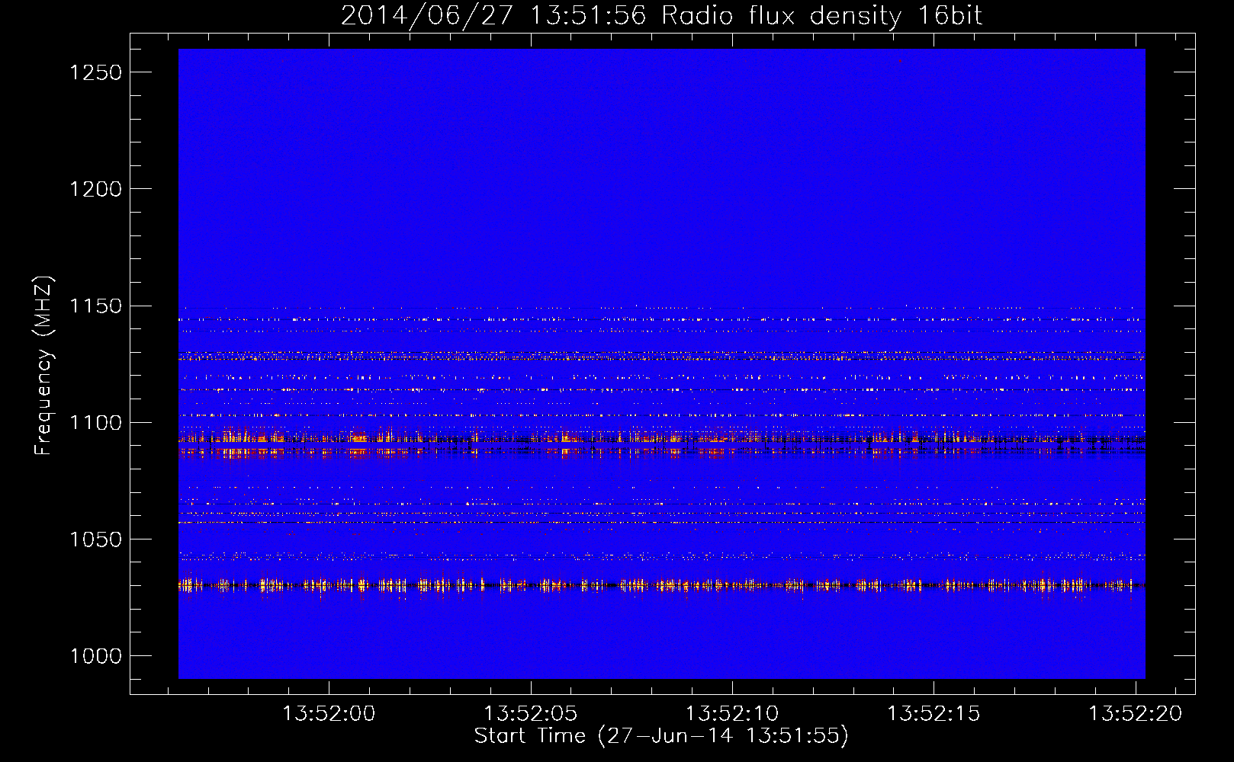
Task: Click the 1000 frequency tick label
Action: coord(96,656)
